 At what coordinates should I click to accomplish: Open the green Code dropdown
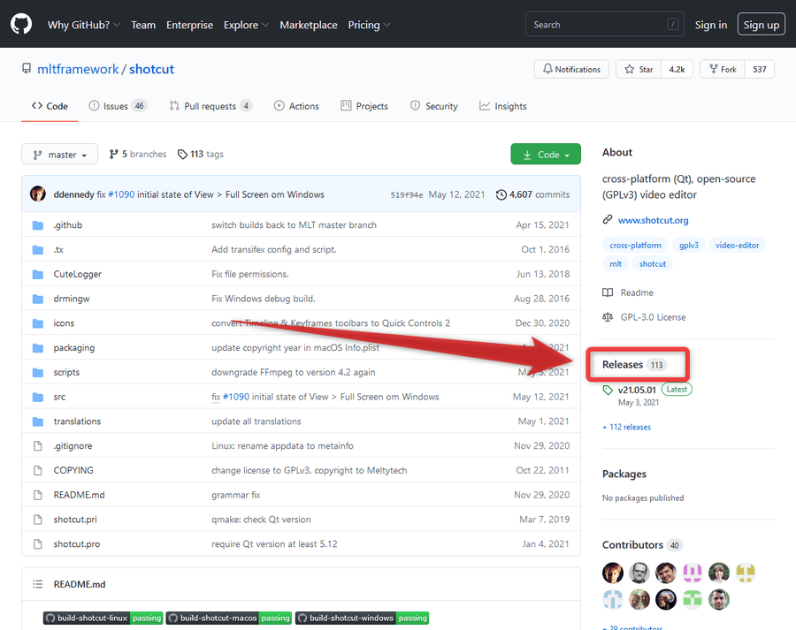pyautogui.click(x=546, y=155)
